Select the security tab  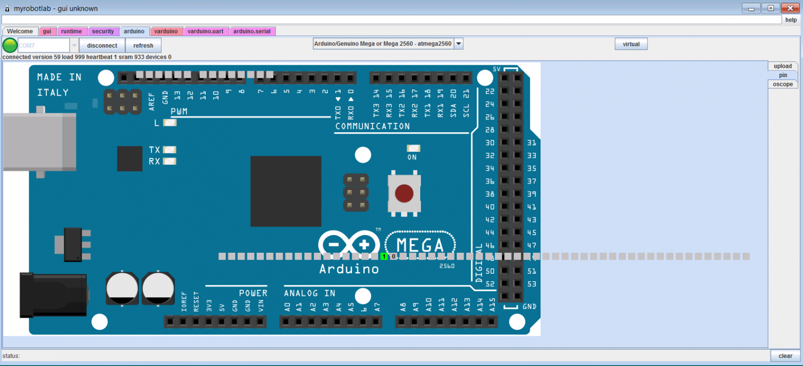[103, 31]
